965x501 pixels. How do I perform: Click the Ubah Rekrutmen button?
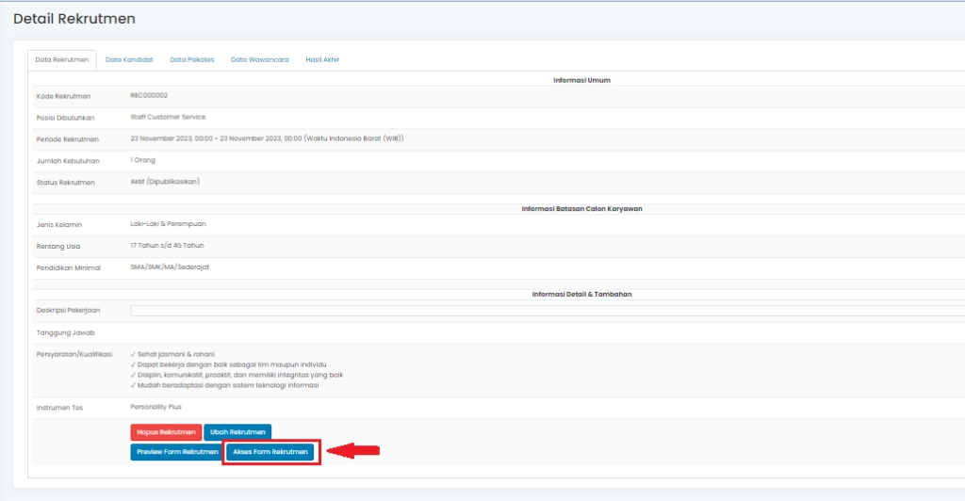point(237,432)
